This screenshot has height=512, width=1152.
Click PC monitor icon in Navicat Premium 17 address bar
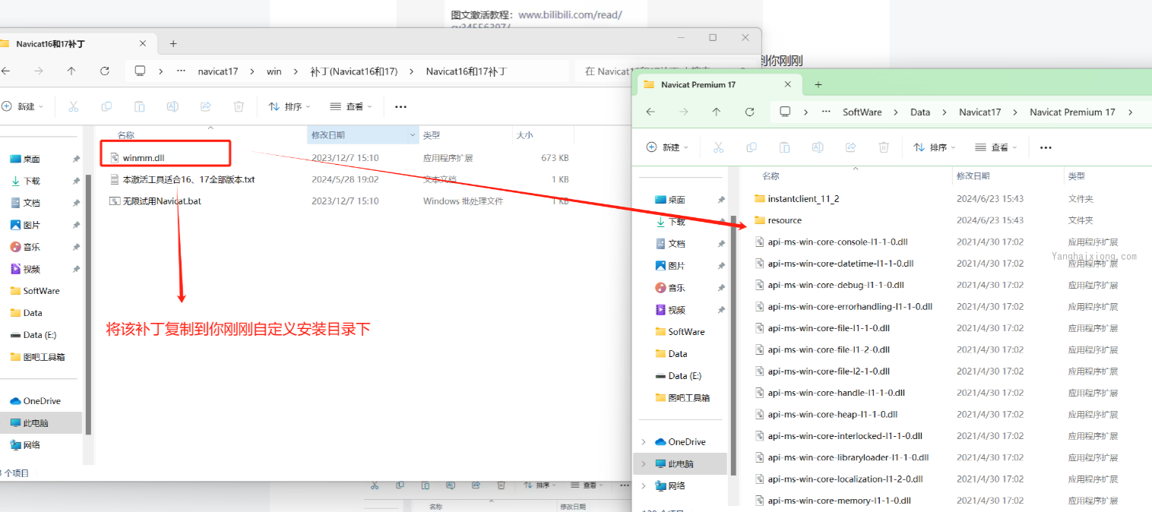(x=785, y=112)
